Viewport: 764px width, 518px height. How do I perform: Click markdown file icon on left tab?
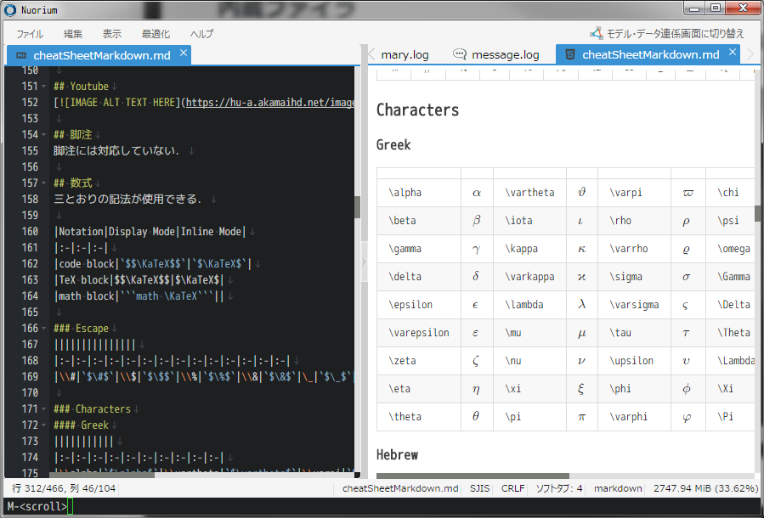coord(21,55)
